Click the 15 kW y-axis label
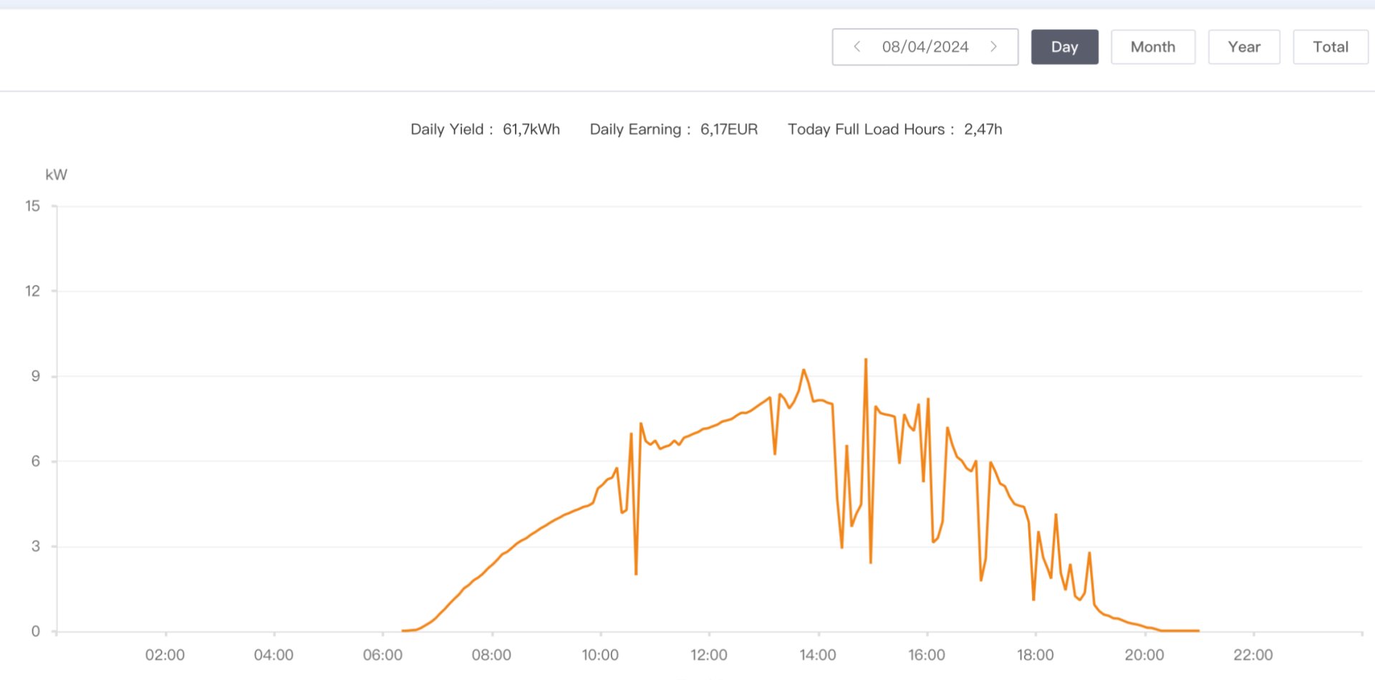 [33, 206]
